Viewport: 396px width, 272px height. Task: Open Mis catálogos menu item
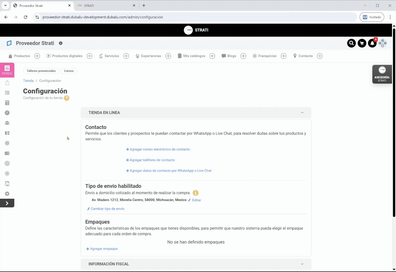point(191,56)
